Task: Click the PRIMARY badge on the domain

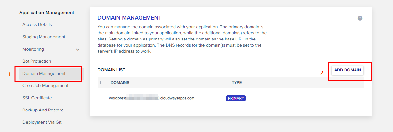Action: pyautogui.click(x=236, y=98)
